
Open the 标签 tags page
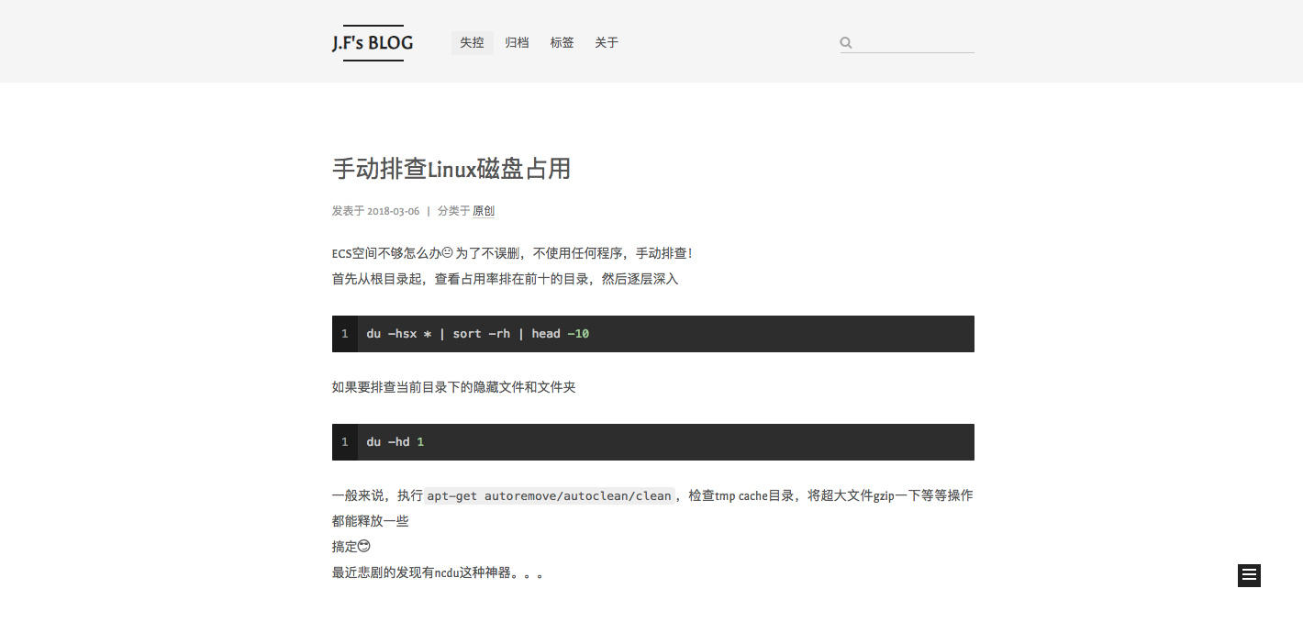tap(562, 43)
